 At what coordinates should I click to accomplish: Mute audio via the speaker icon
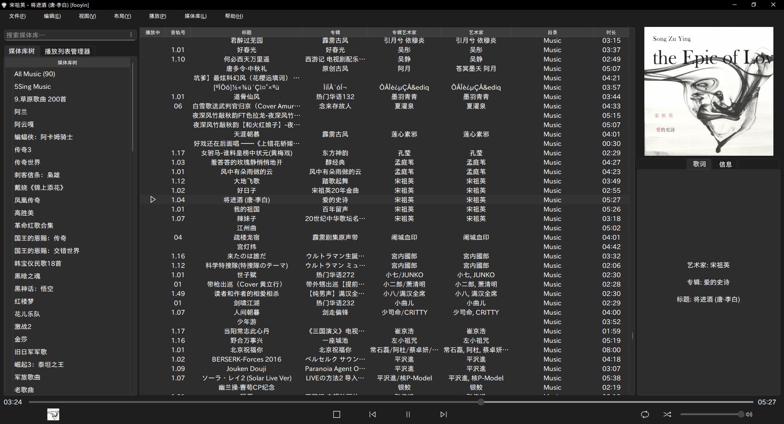[748, 414]
